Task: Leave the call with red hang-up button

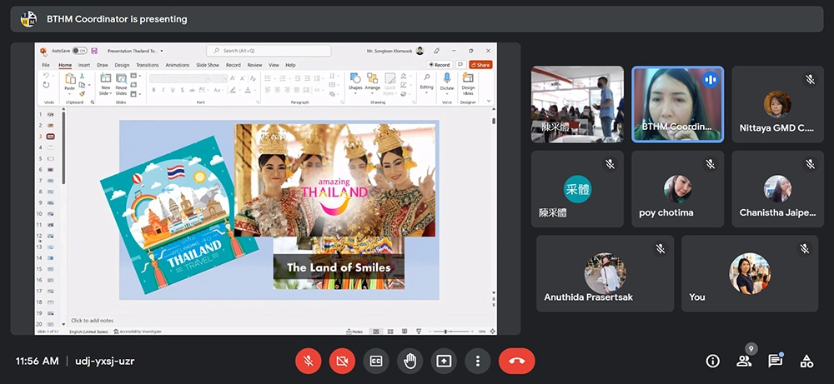Action: (516, 362)
